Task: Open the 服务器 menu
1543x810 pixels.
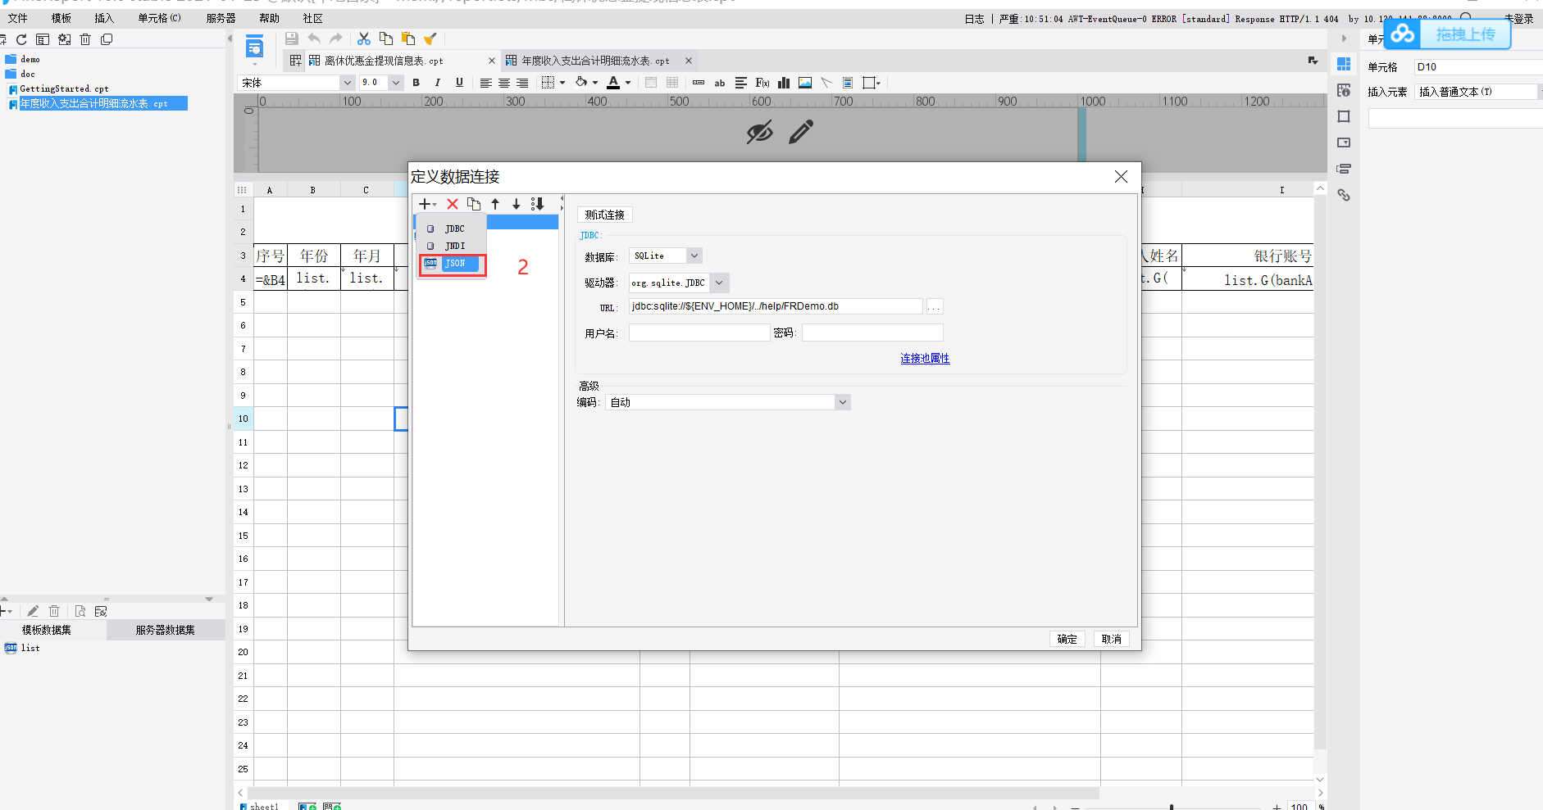Action: click(x=221, y=18)
